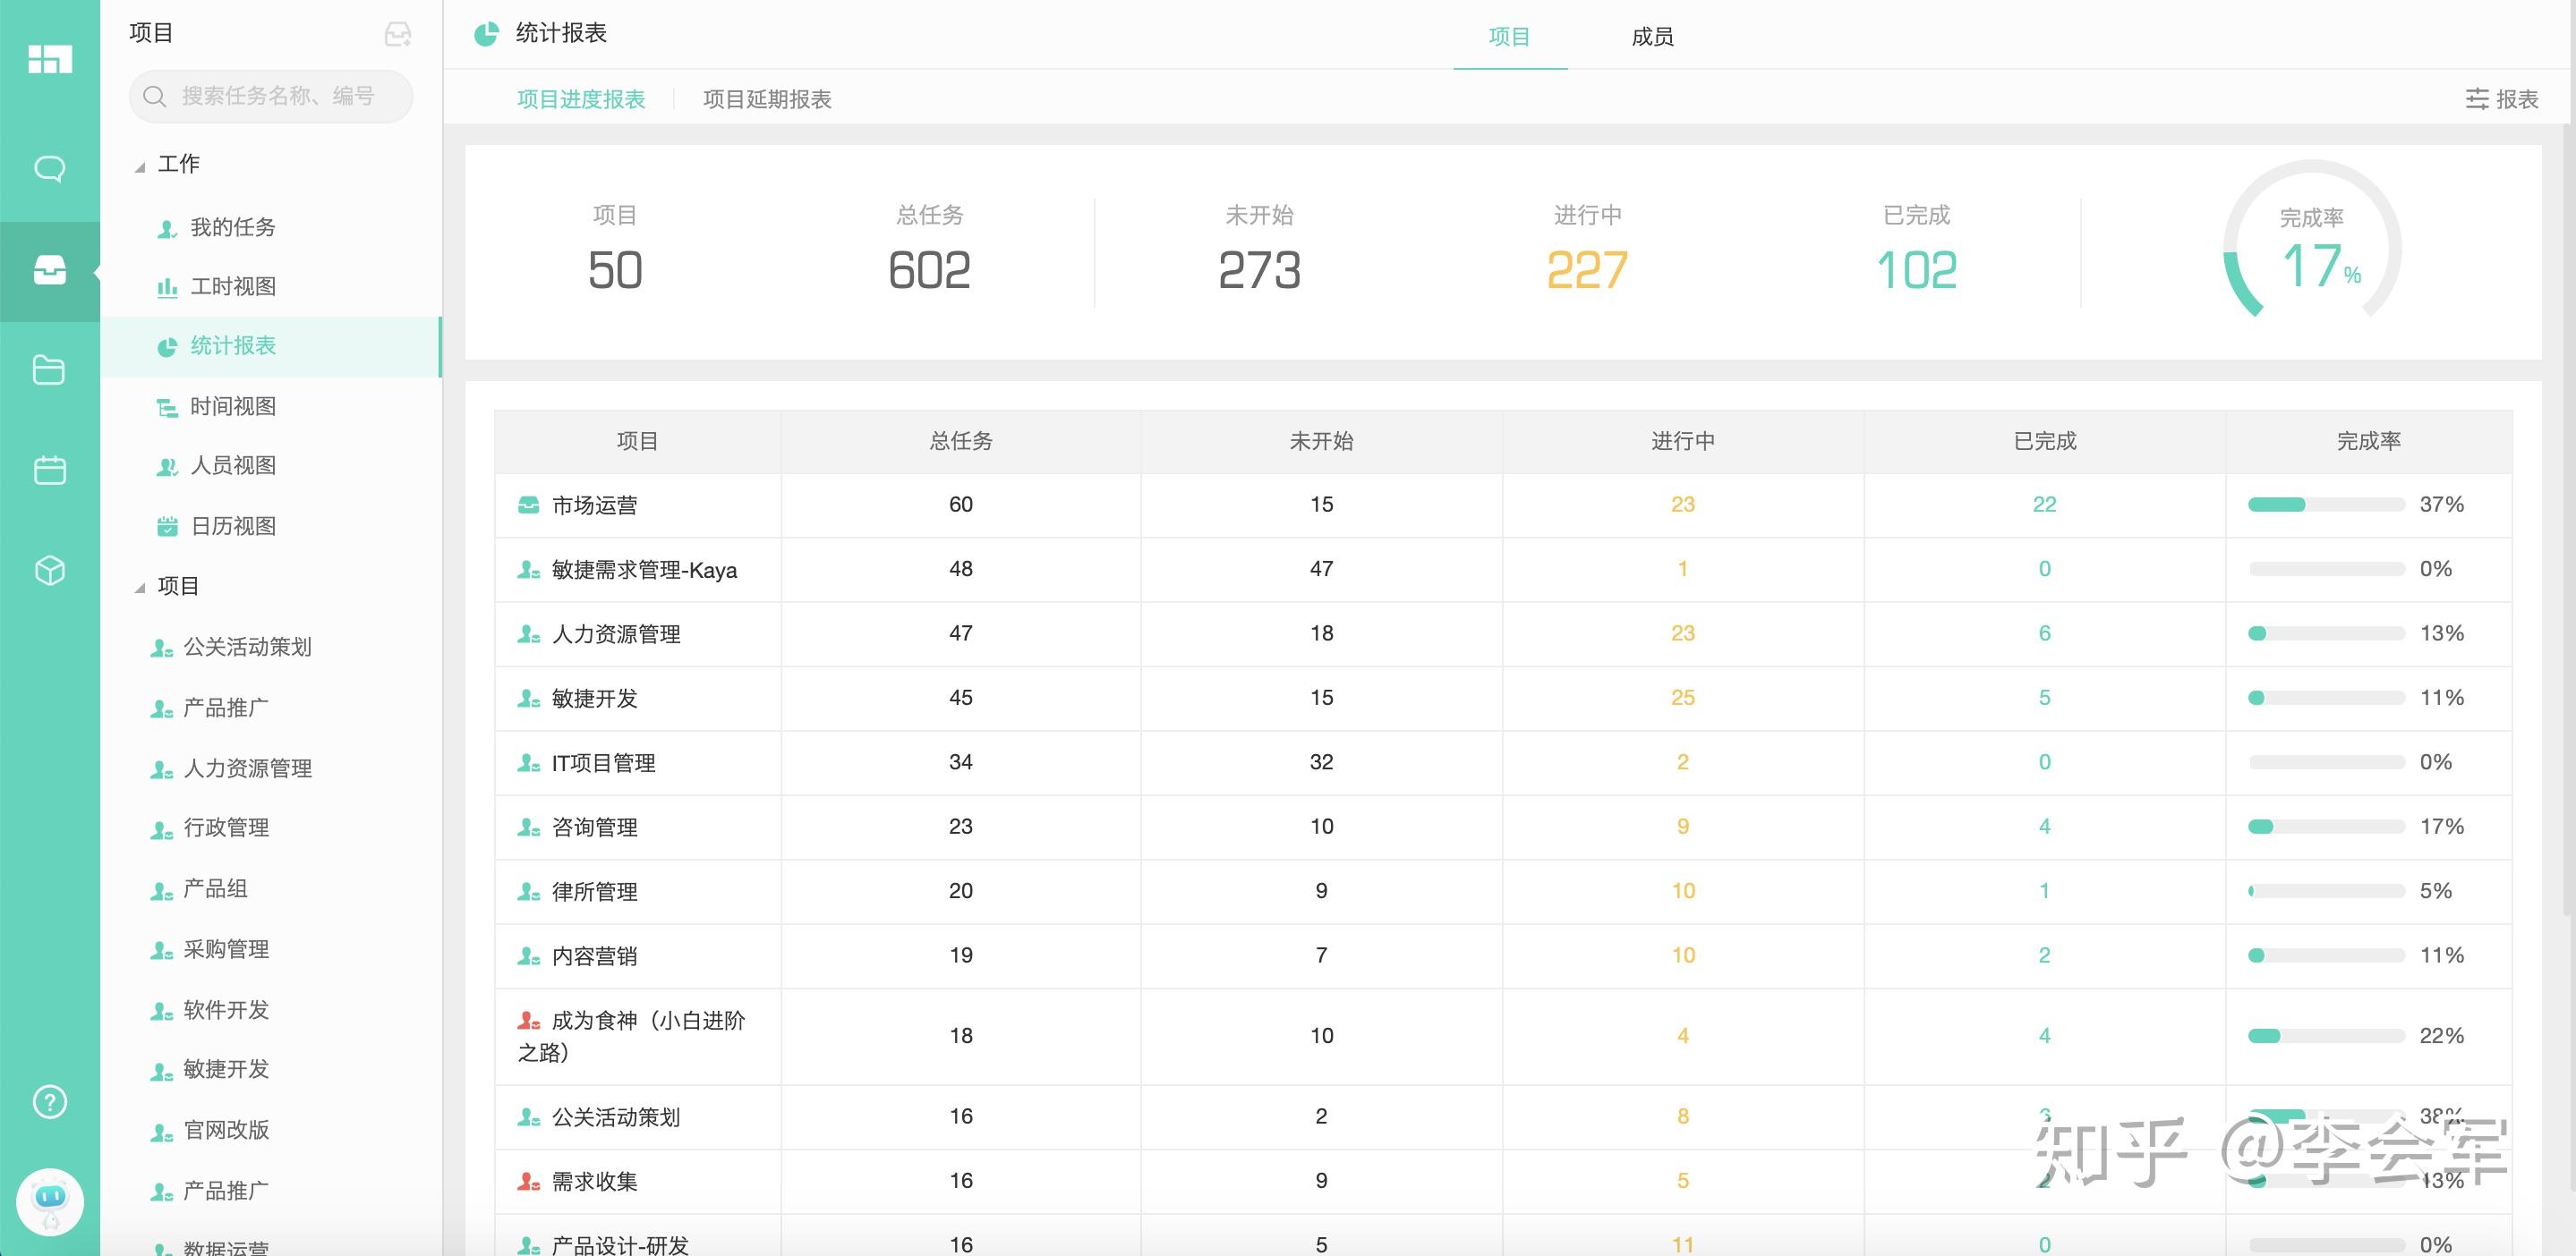Screen dimensions: 2576x1256
Task: Click the red icon of 成为食神 row
Action: (x=529, y=1020)
